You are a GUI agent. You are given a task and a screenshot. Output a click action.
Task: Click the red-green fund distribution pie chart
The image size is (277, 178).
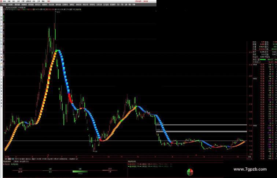pyautogui.click(x=190, y=172)
